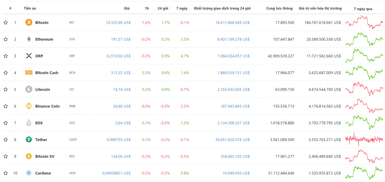Image resolution: width=385 pixels, height=182 pixels.
Task: Click the EOS logo icon
Action: tap(29, 123)
